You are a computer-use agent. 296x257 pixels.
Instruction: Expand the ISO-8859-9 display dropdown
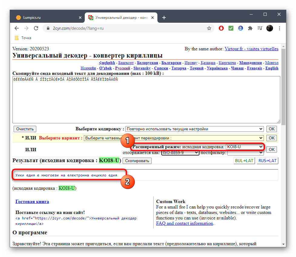click(x=180, y=153)
